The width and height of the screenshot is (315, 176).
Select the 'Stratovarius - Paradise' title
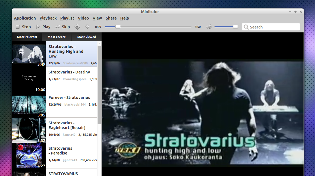(x=60, y=151)
